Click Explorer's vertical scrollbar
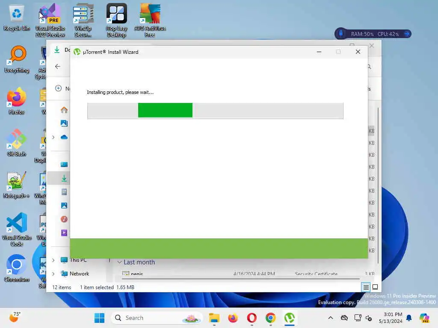Screen dimensions: 438x328 point(378,185)
